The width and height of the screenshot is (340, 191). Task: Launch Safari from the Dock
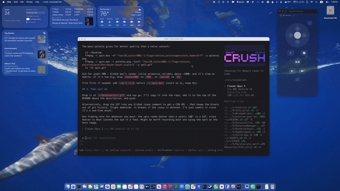73,187
